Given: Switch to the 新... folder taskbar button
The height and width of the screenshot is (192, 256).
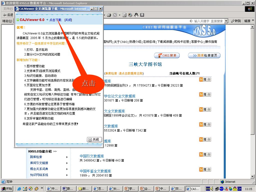Looking at the screenshot, I should pos(84,189).
